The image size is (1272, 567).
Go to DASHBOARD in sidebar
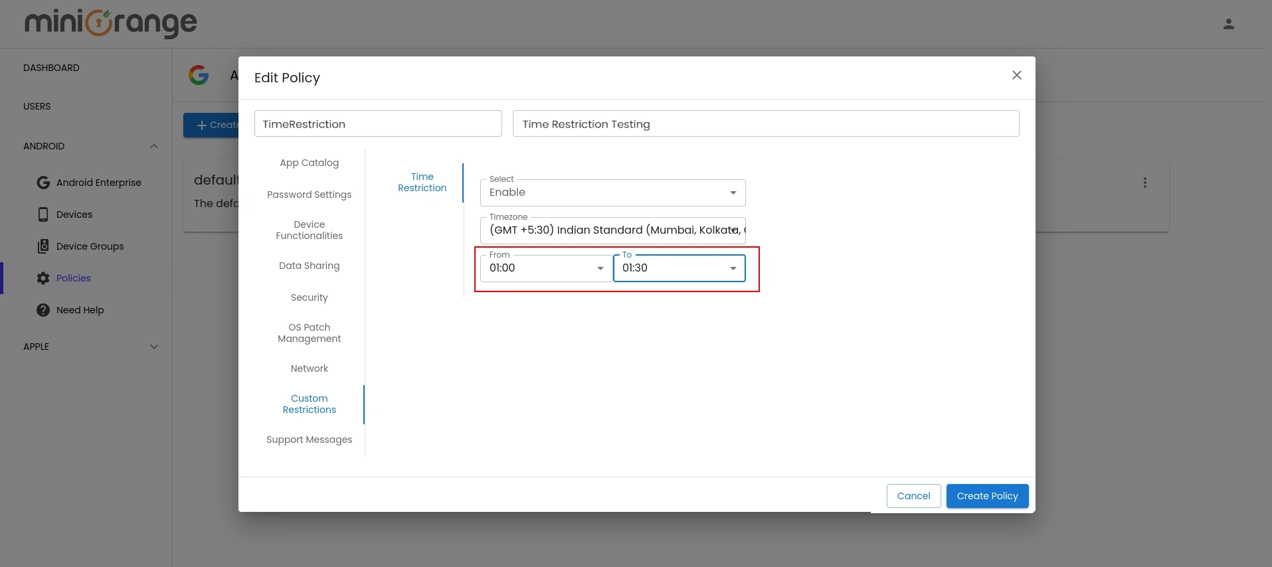(x=51, y=68)
